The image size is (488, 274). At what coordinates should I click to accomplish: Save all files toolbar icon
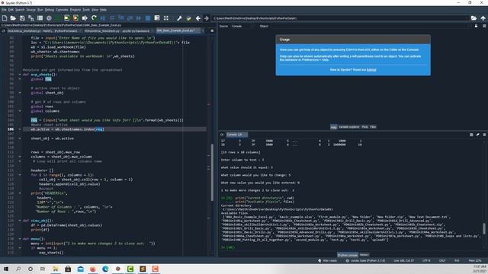(30, 18)
